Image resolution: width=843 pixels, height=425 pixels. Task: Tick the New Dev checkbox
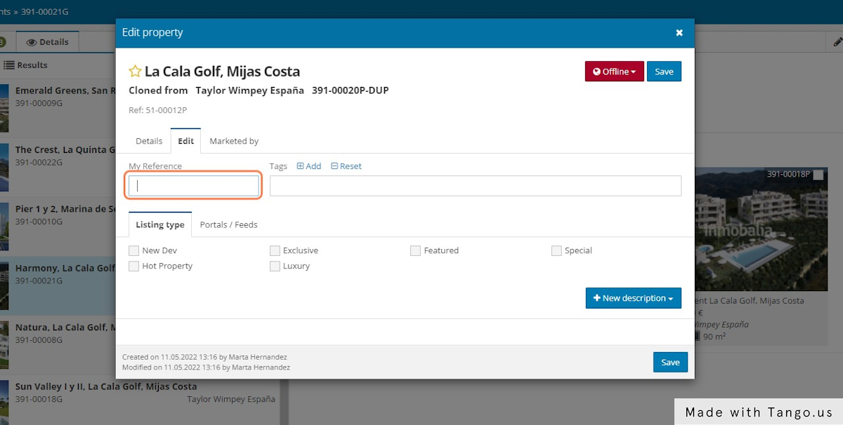click(134, 250)
